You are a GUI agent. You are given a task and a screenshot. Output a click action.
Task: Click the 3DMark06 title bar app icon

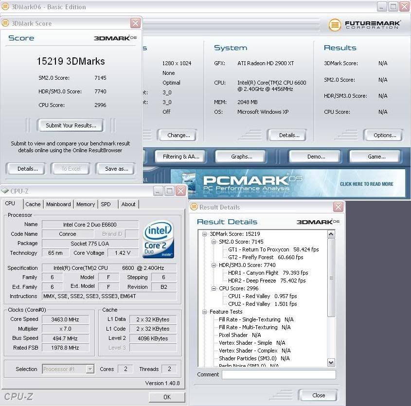(5, 6)
